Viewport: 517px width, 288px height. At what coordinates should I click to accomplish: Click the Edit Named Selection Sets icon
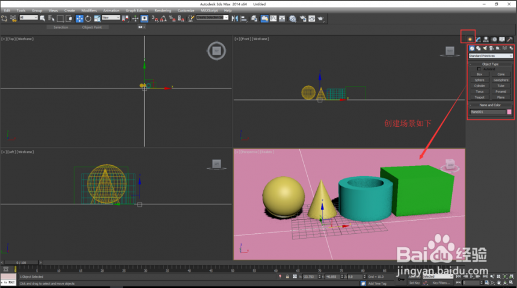(x=191, y=19)
